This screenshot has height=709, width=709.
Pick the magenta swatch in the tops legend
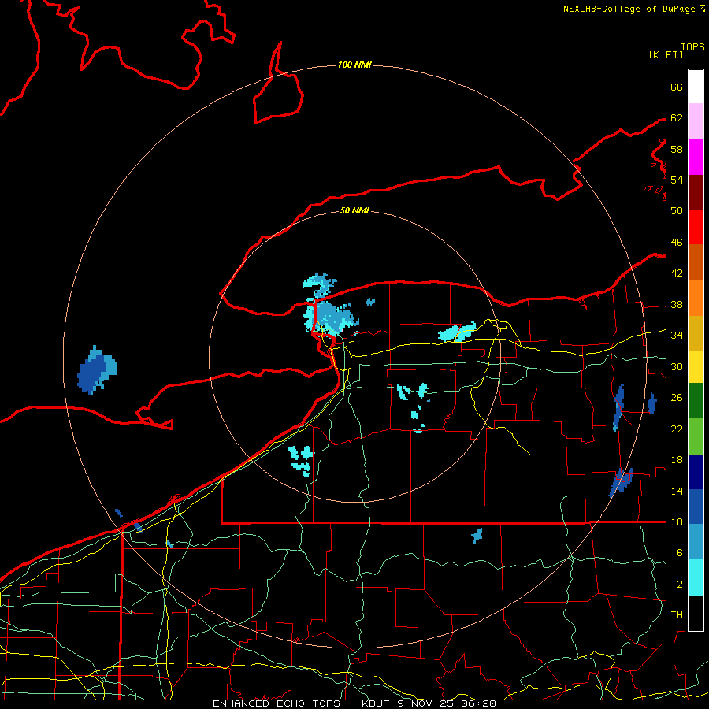696,157
